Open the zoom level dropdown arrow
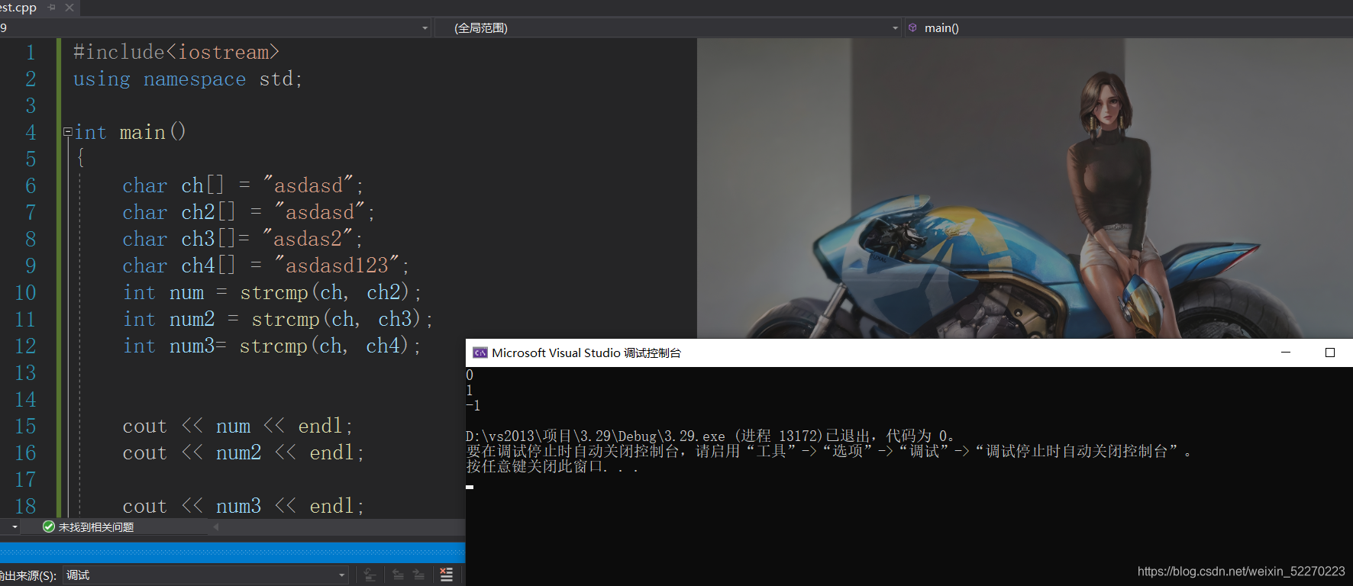Viewport: 1353px width, 586px height. pyautogui.click(x=15, y=526)
